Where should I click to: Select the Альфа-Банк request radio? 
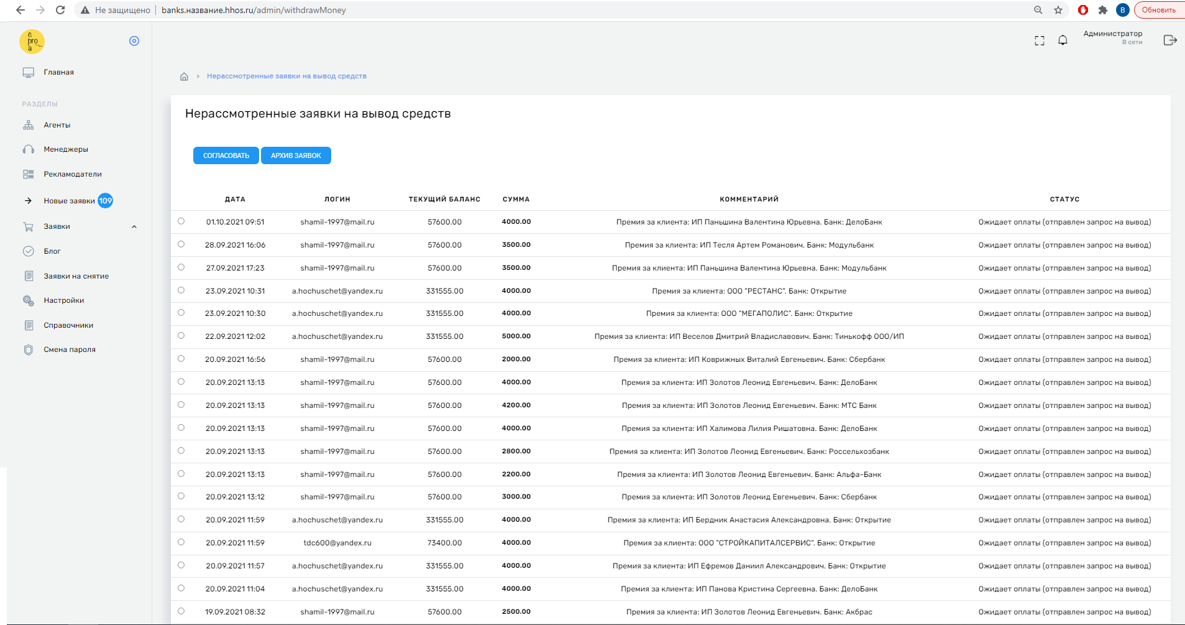[181, 474]
